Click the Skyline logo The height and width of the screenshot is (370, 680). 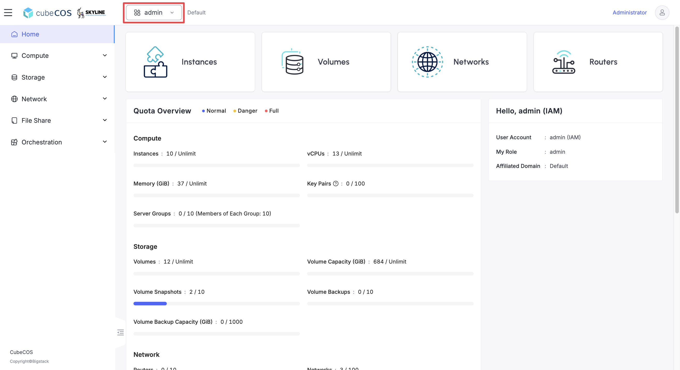91,13
